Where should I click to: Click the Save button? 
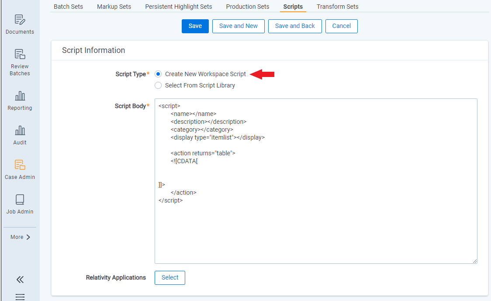195,26
